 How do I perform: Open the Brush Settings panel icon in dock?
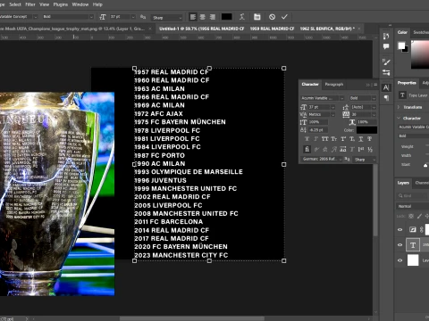(x=386, y=72)
